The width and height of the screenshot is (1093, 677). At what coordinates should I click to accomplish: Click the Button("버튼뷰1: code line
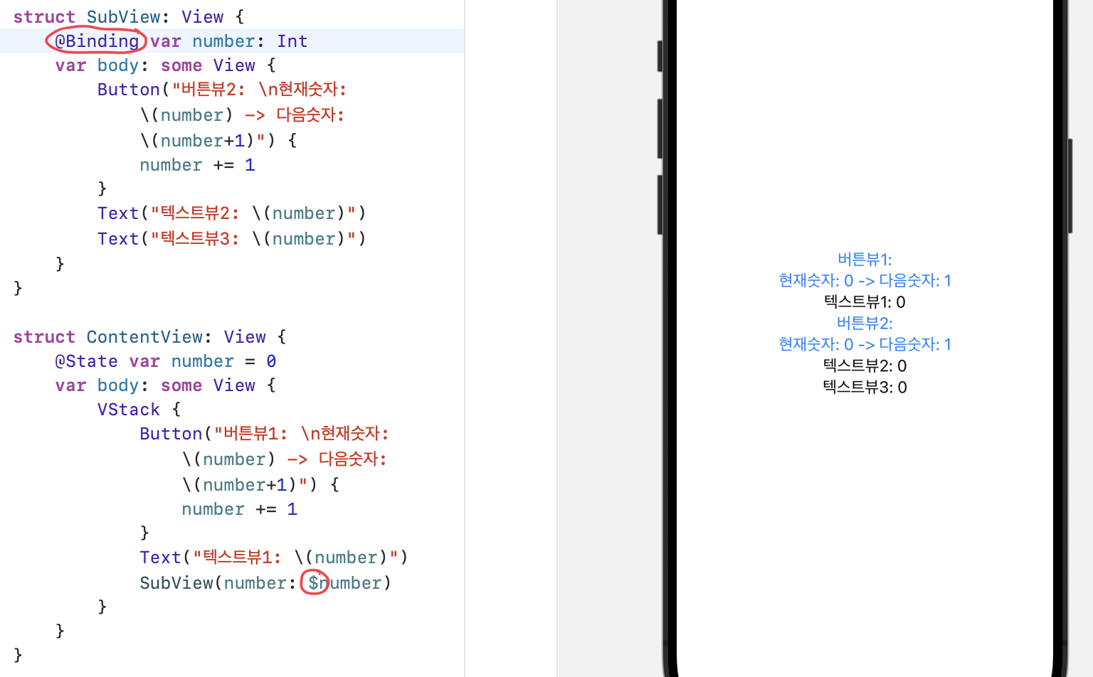pos(264,434)
